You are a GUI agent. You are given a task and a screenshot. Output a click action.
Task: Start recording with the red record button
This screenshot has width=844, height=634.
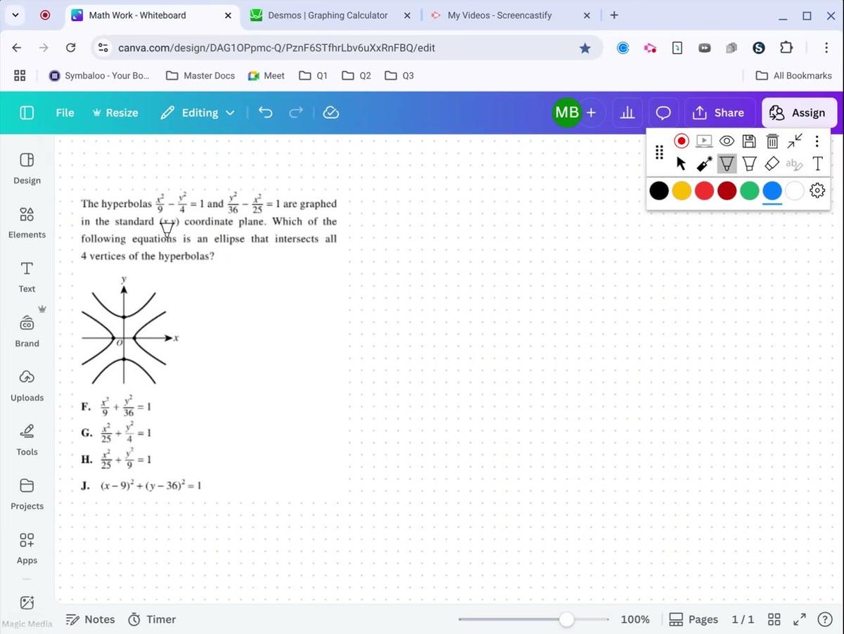pyautogui.click(x=682, y=141)
